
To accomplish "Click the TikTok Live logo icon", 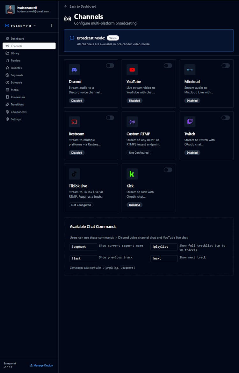I will [74, 174].
